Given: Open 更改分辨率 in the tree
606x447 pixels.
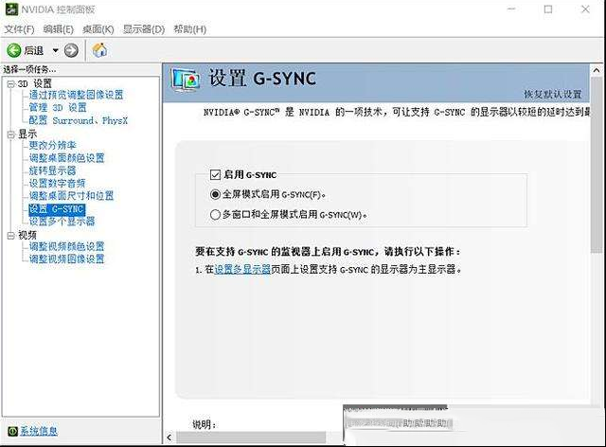Looking at the screenshot, I should [x=53, y=146].
